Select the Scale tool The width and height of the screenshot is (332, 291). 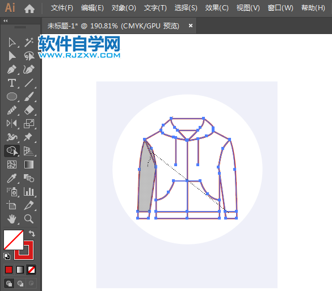point(29,124)
